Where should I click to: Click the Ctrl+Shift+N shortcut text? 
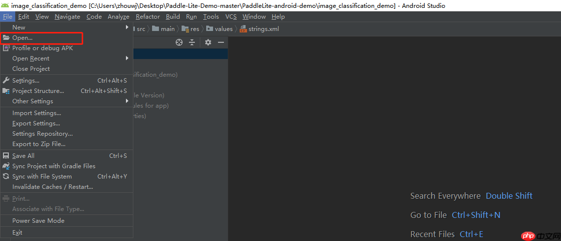click(476, 215)
